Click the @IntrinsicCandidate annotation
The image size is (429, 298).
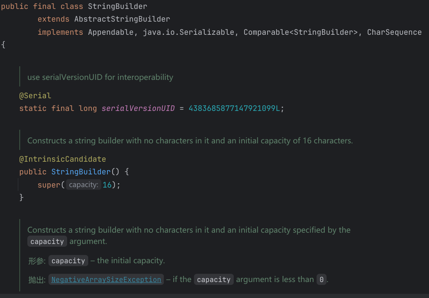pyautogui.click(x=62, y=159)
